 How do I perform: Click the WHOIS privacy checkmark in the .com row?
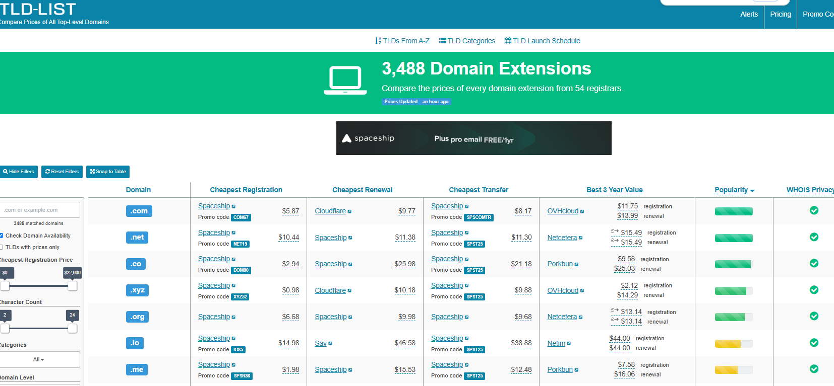(814, 210)
